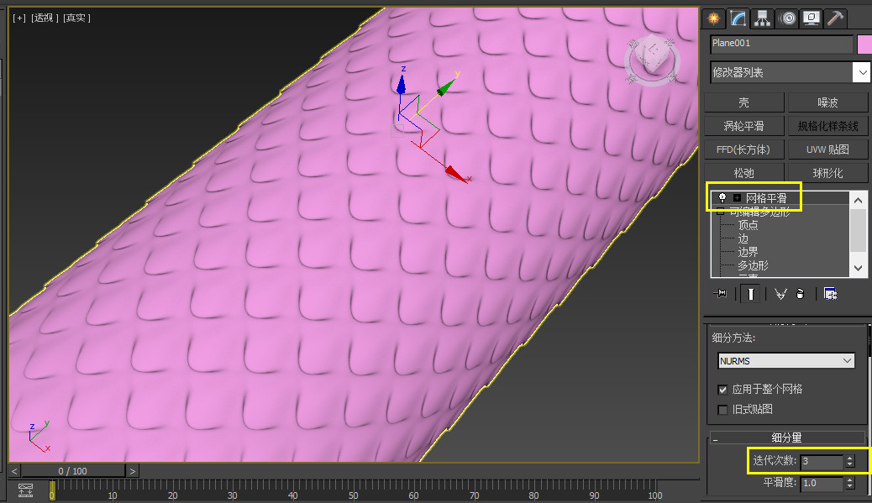
Task: Click the 涡轮平滑 modifier button
Action: pyautogui.click(x=744, y=126)
